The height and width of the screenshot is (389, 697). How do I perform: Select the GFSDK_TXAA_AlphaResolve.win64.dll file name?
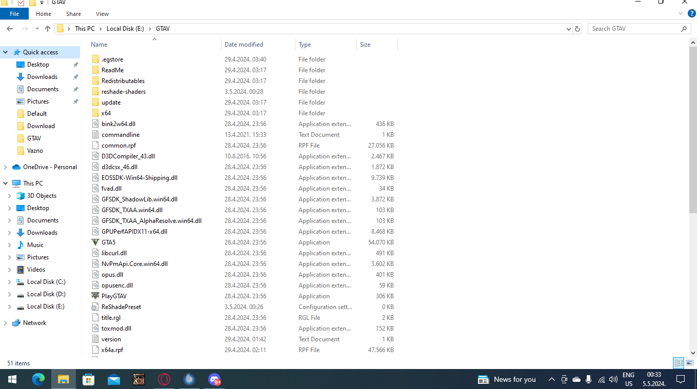point(151,221)
